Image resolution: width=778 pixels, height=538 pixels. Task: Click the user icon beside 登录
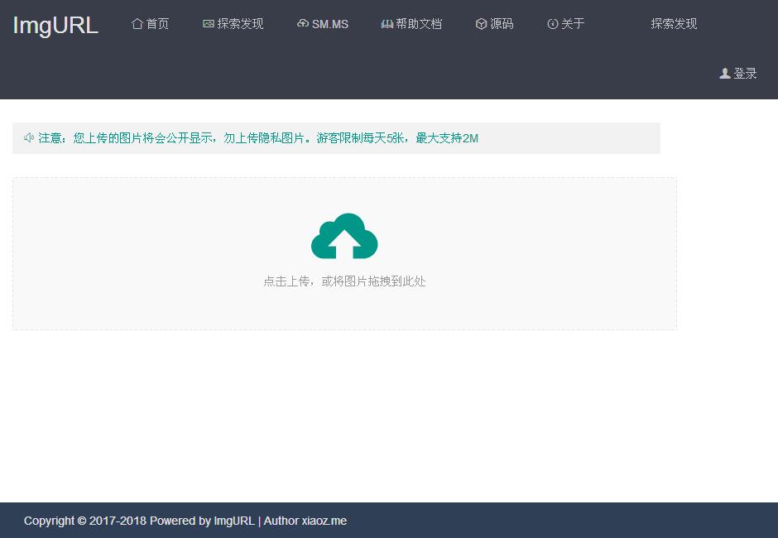point(725,74)
